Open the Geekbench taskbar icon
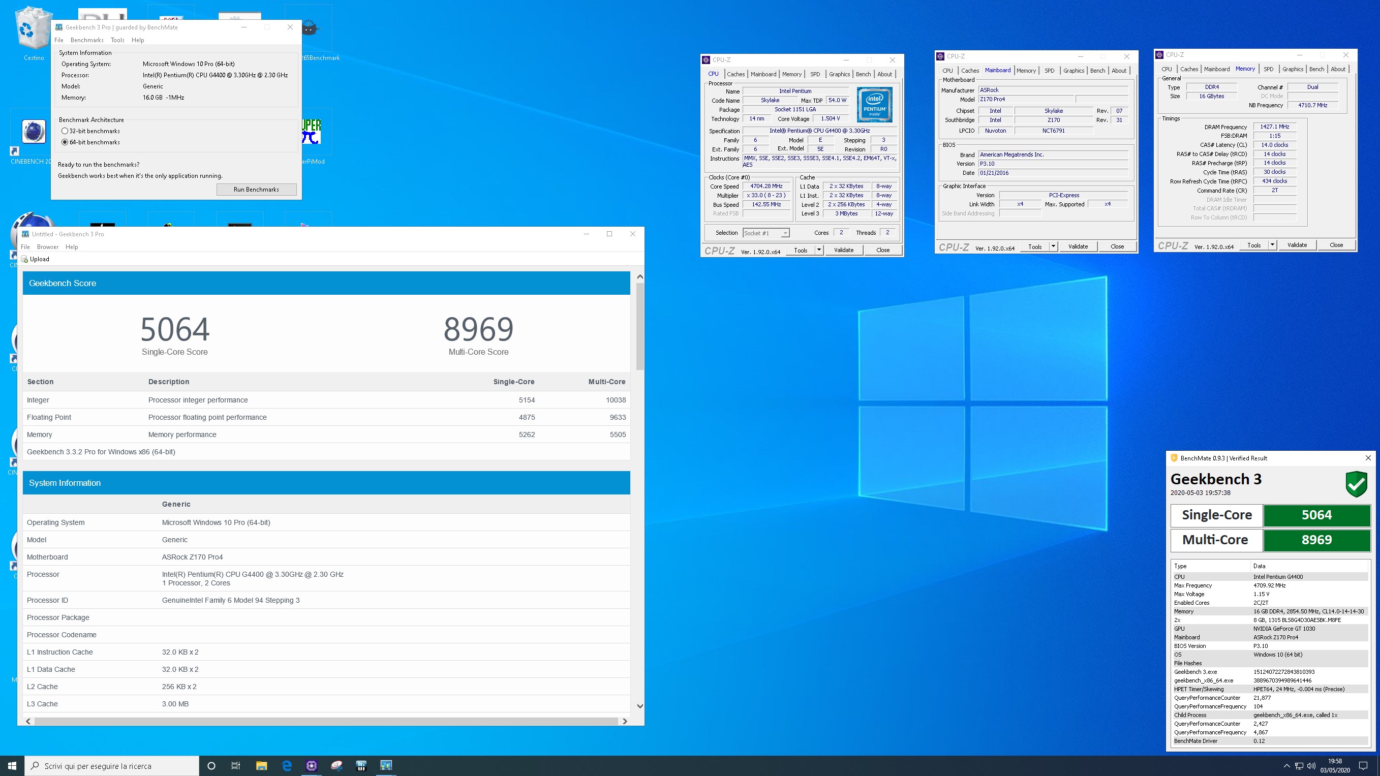This screenshot has width=1380, height=776. tap(386, 766)
